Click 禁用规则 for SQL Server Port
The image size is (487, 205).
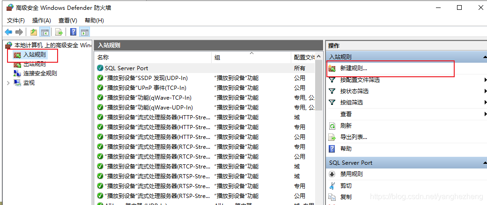352,174
